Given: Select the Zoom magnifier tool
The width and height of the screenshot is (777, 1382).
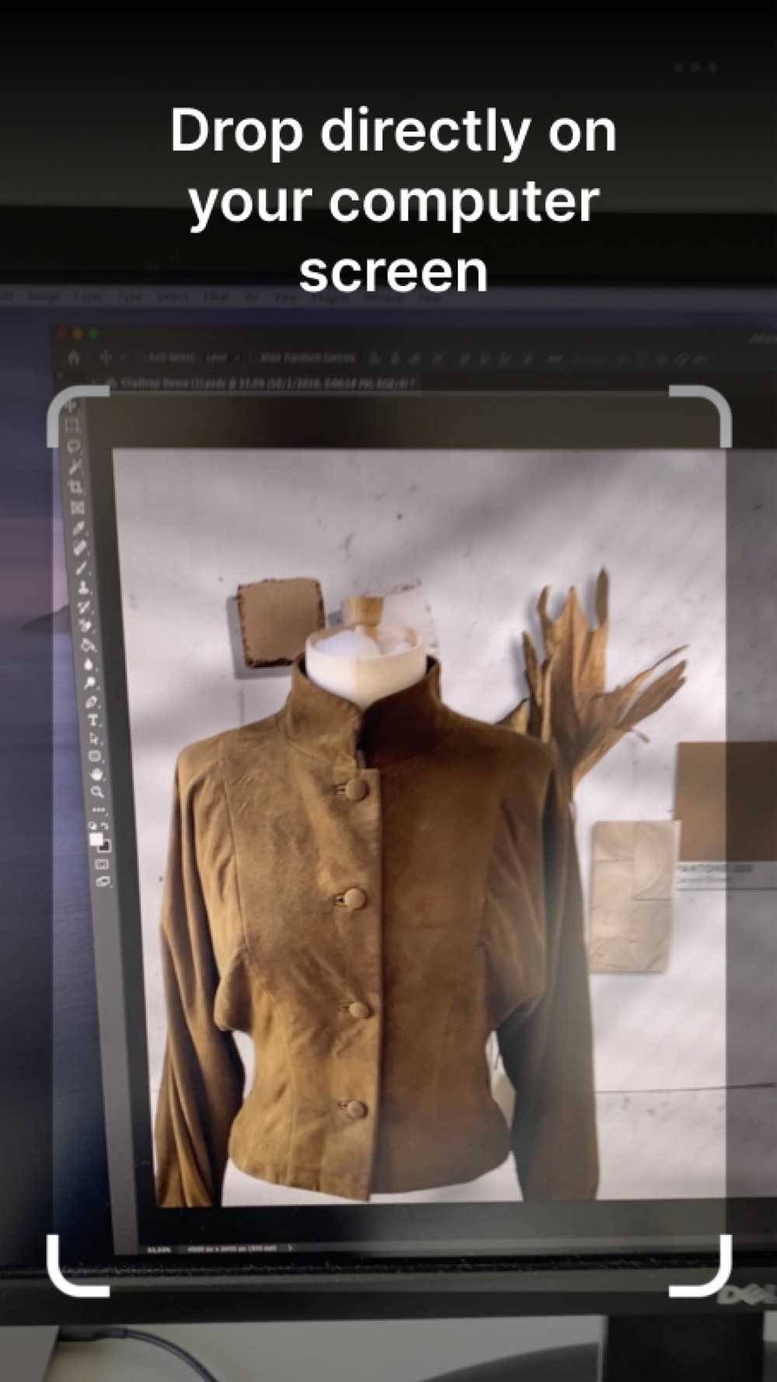Looking at the screenshot, I should (x=97, y=792).
